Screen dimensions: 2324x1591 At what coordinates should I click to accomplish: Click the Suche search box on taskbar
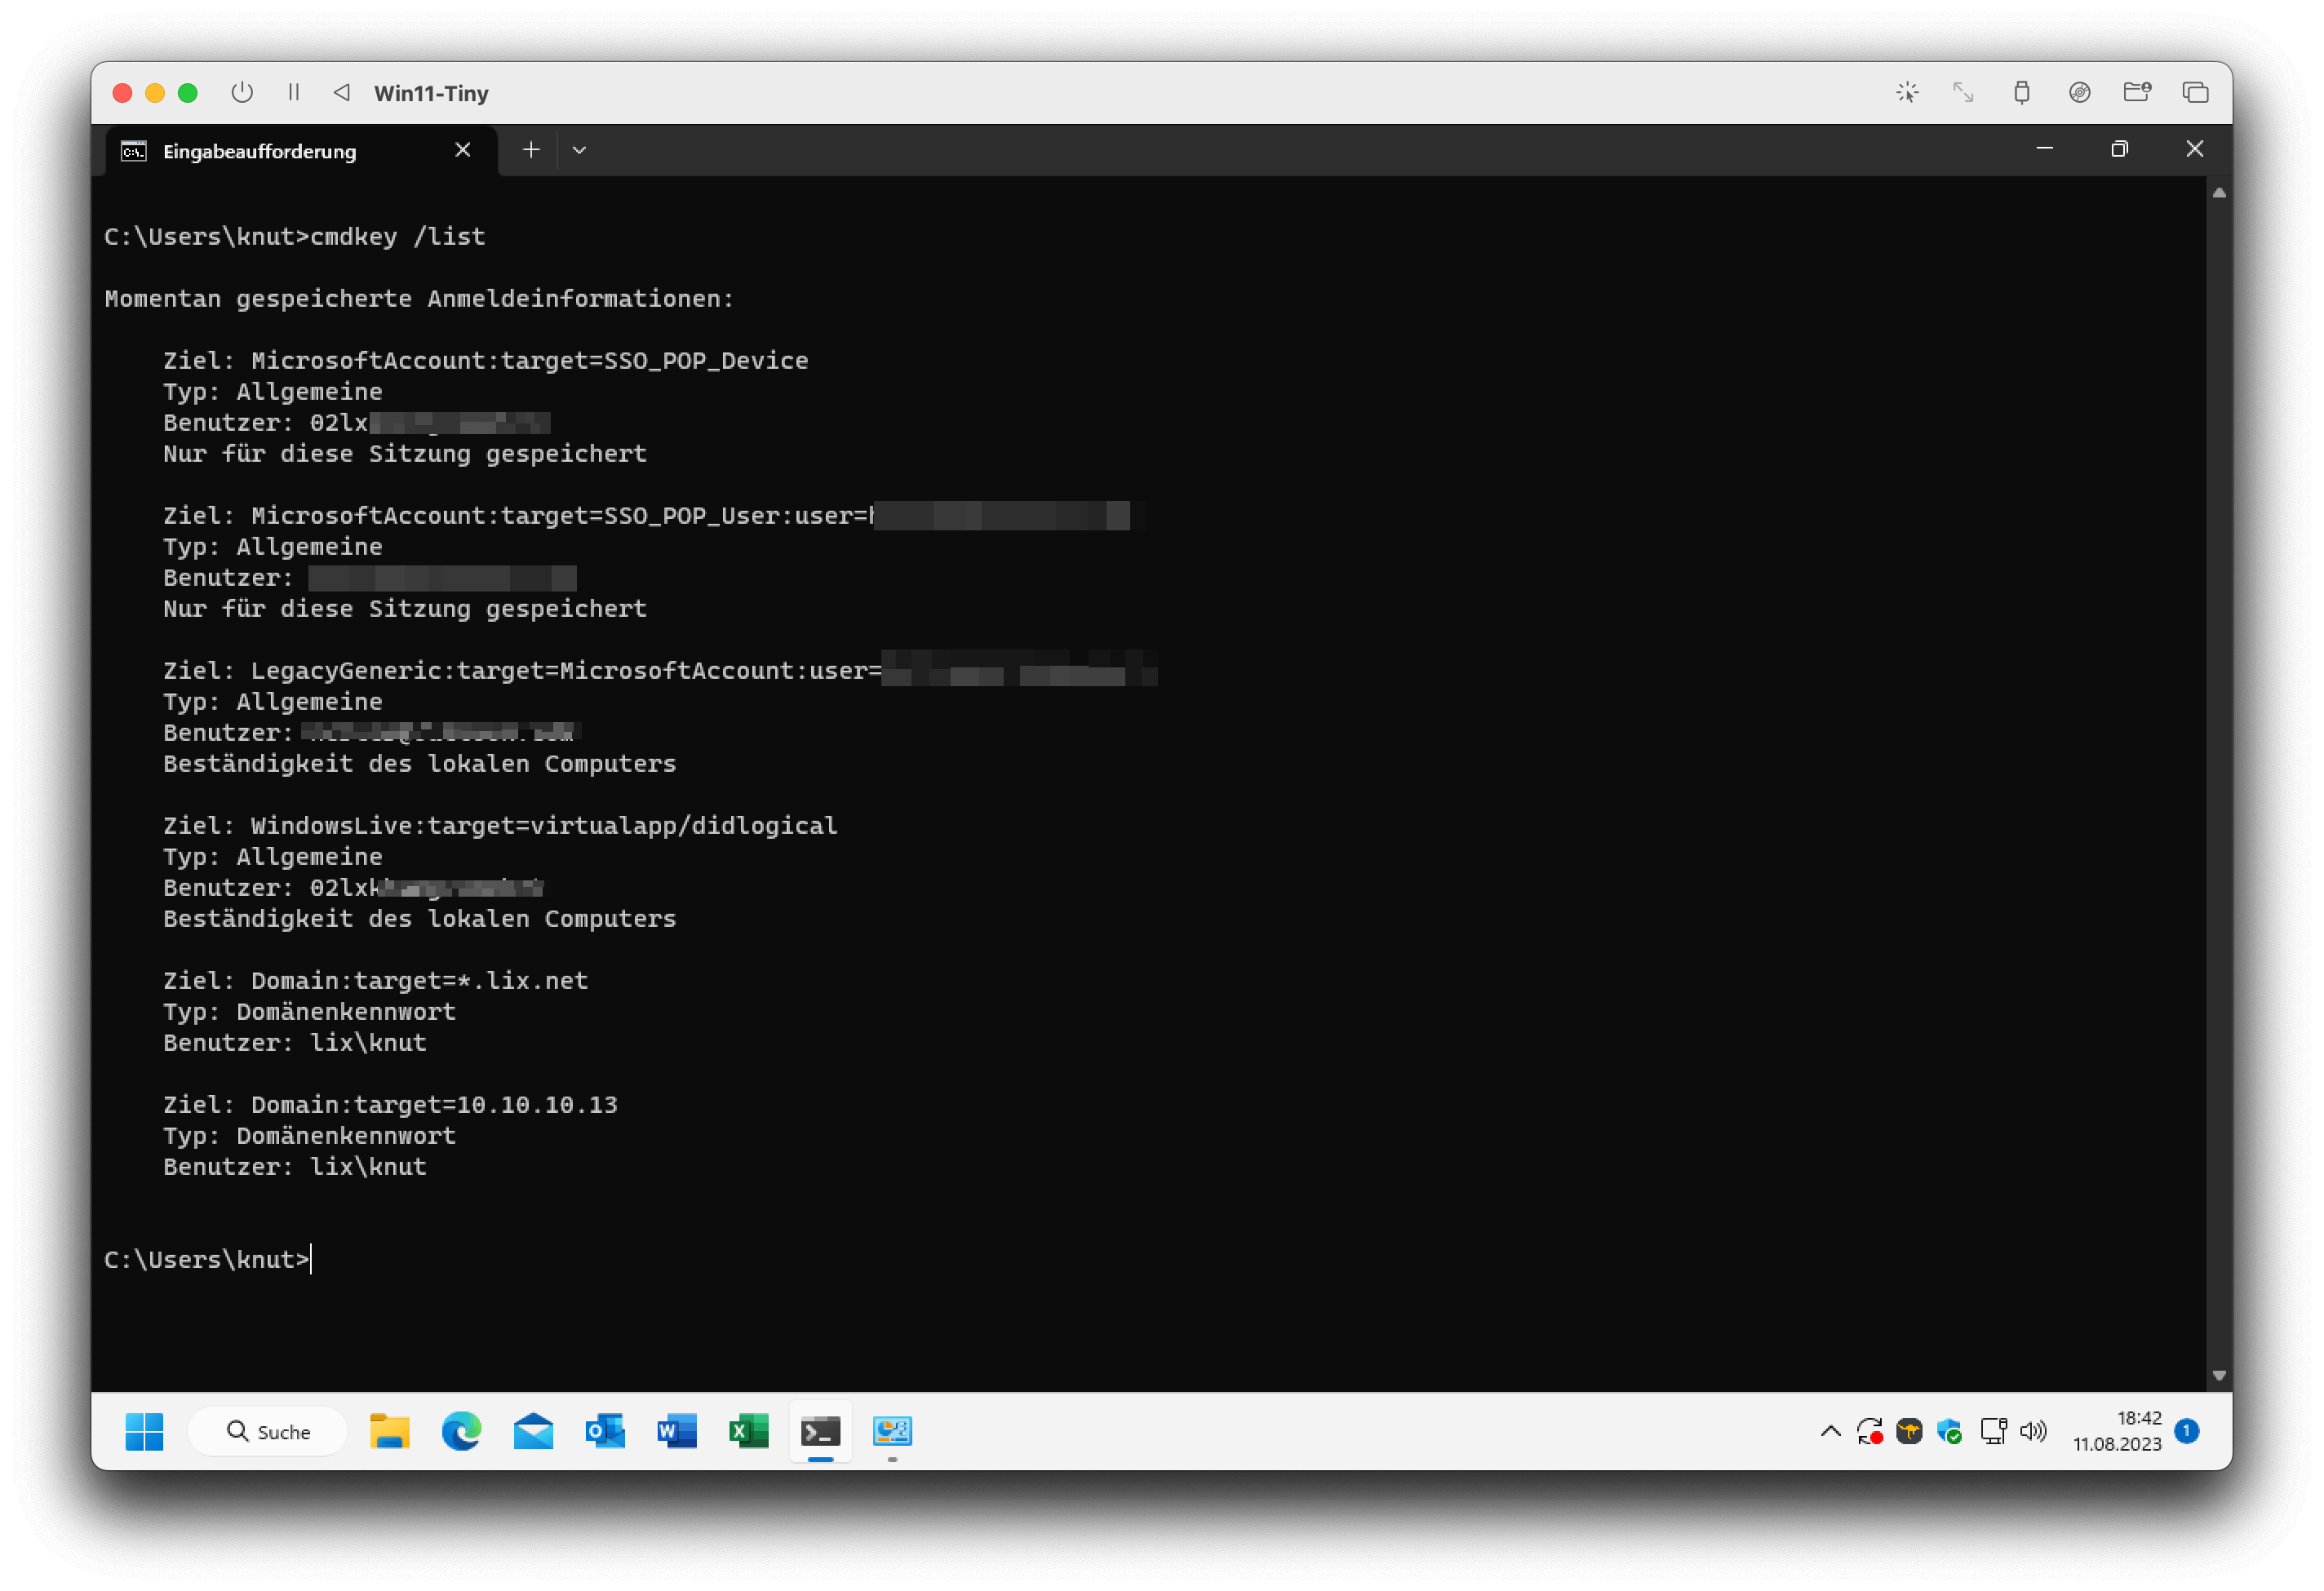(268, 1431)
